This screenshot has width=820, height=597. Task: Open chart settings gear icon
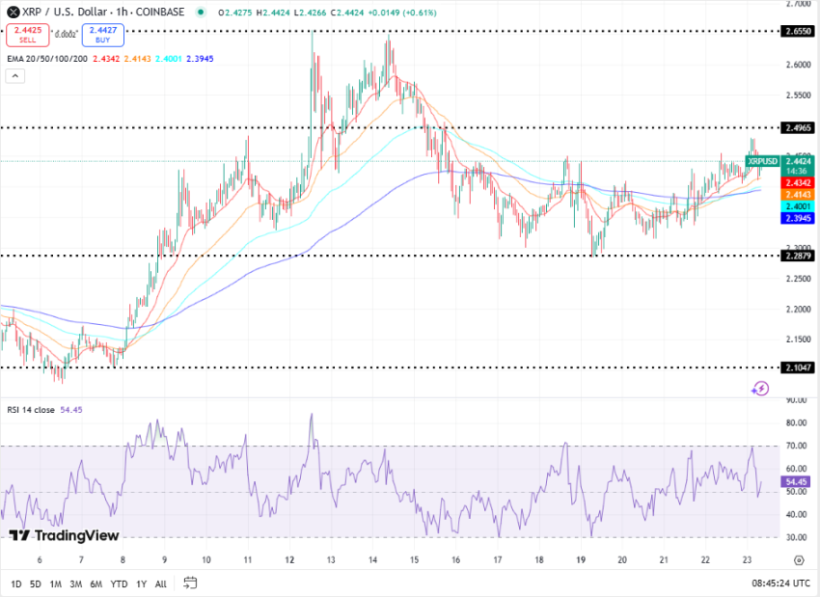click(799, 559)
